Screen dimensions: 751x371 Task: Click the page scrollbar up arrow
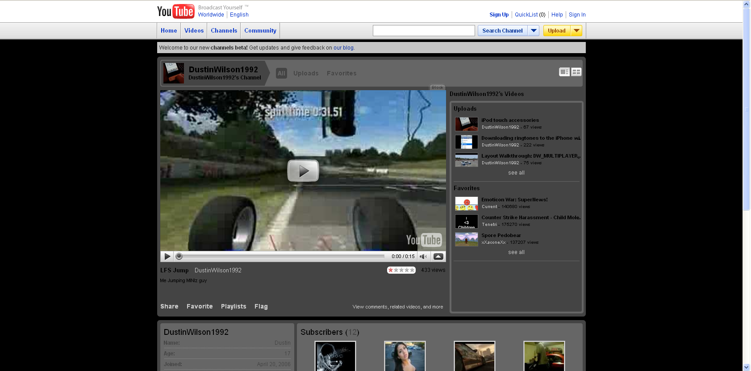click(746, 4)
